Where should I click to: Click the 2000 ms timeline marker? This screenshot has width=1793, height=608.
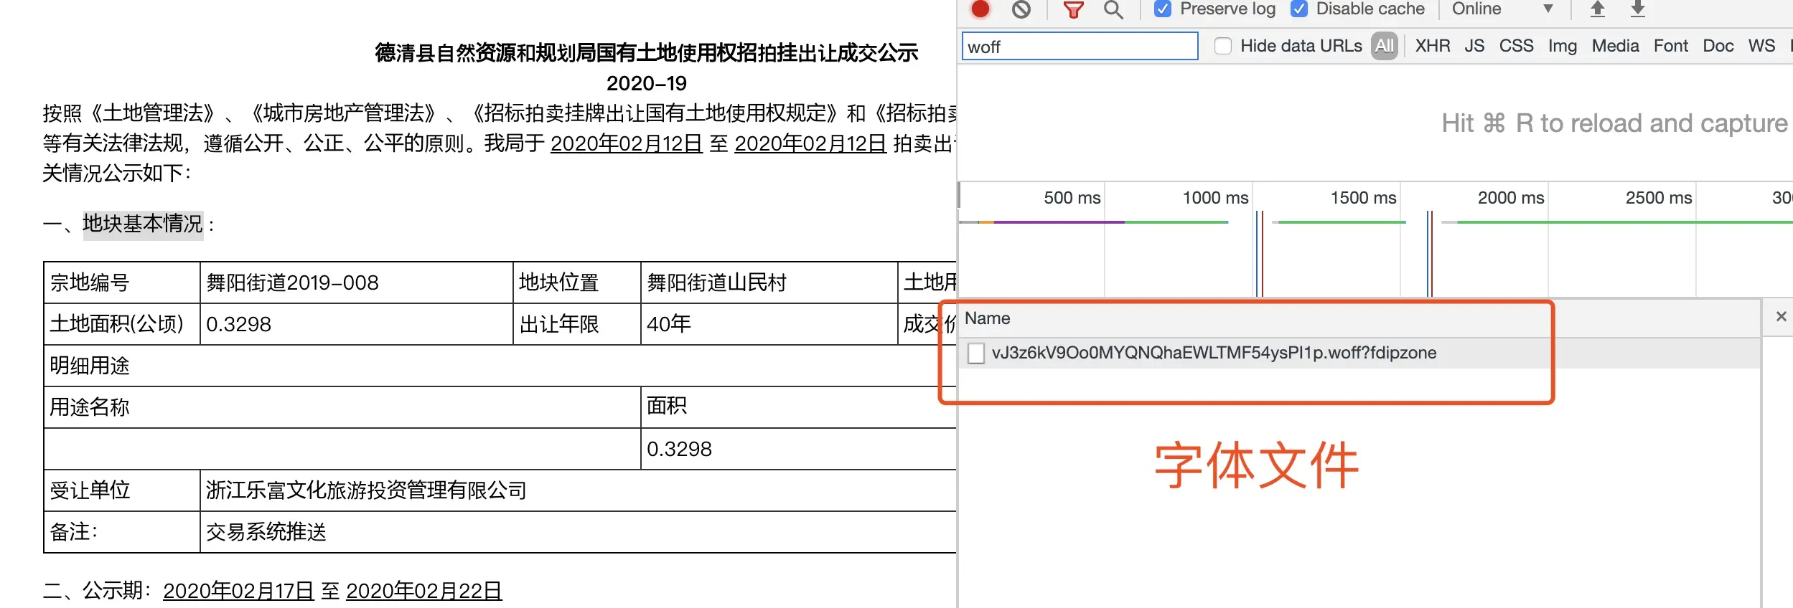pyautogui.click(x=1511, y=198)
